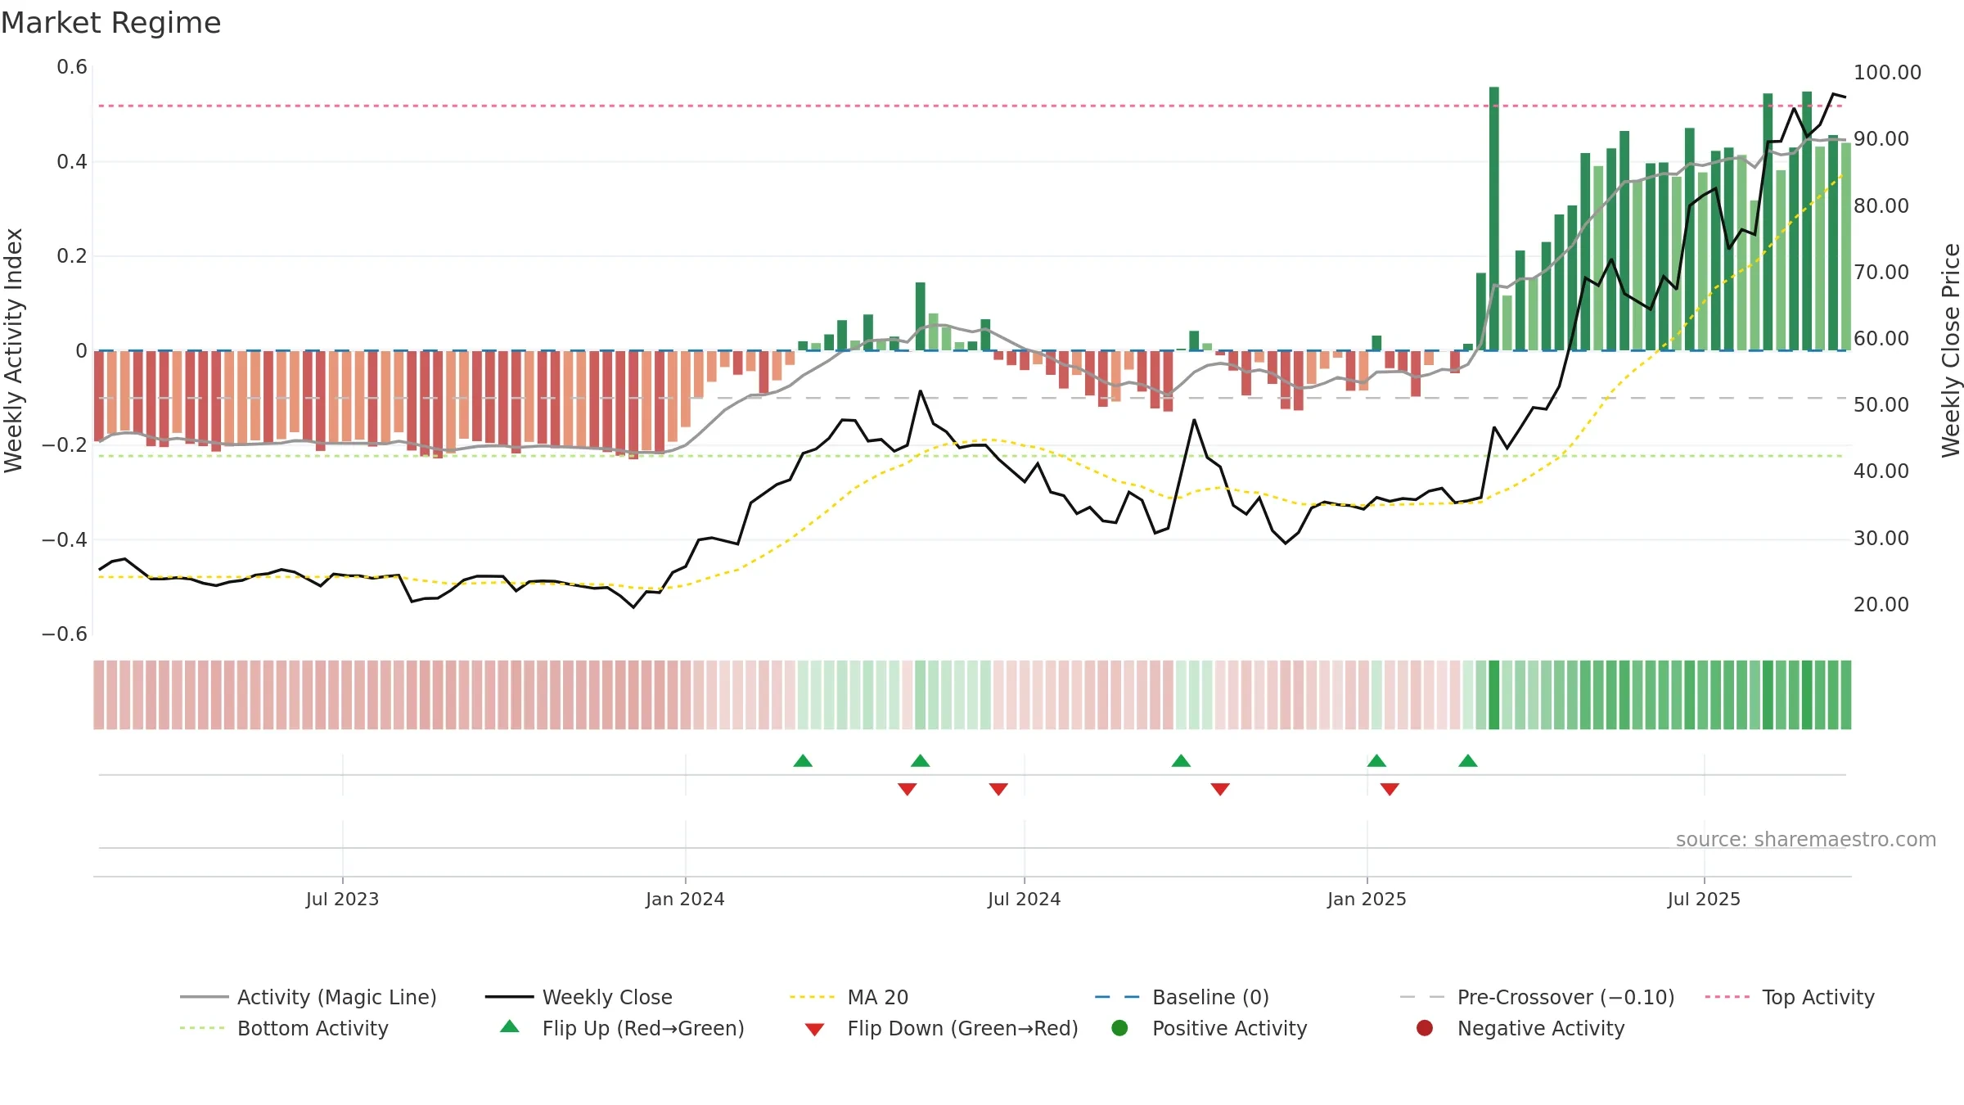Click the 60.00 price axis label
The image size is (1964, 1105).
[1881, 339]
